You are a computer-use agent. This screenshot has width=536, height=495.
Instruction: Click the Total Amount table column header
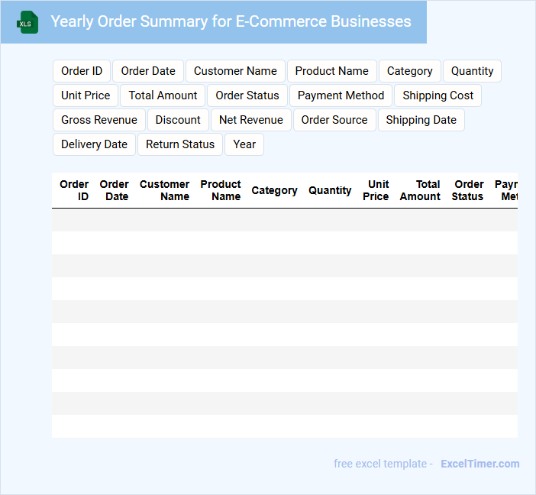[x=420, y=190]
